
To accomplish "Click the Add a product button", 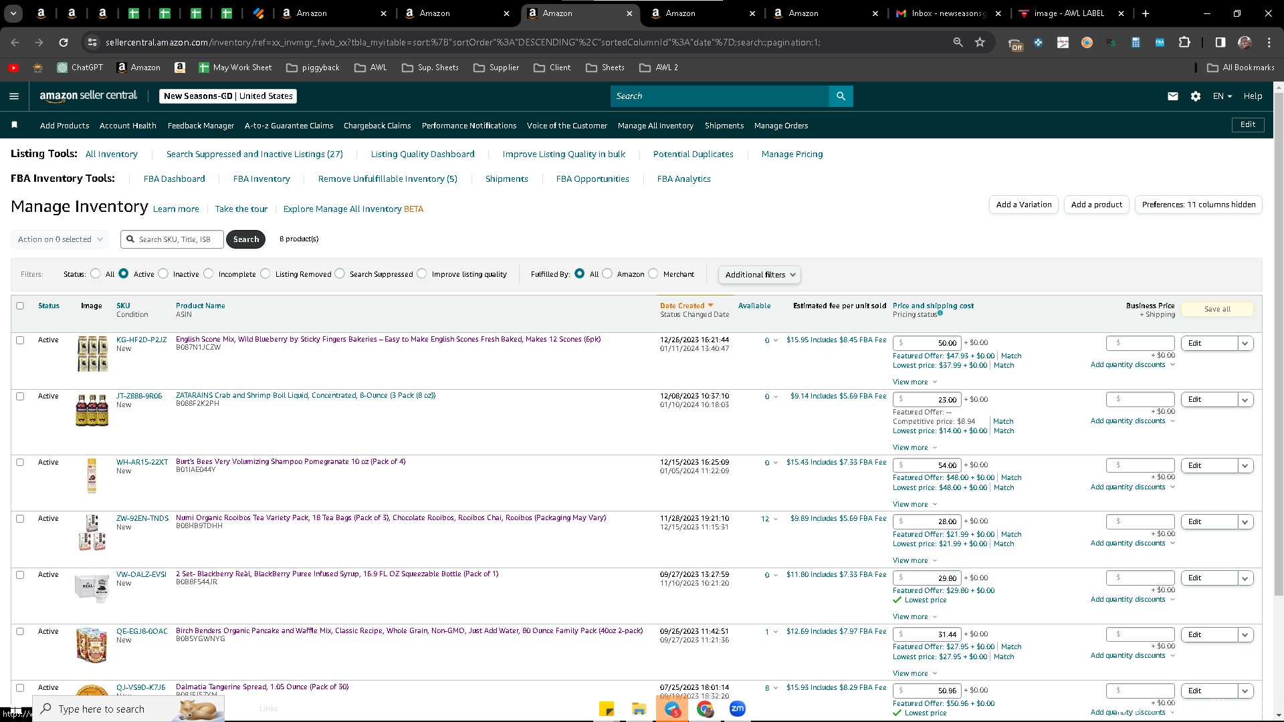I will (x=1096, y=205).
